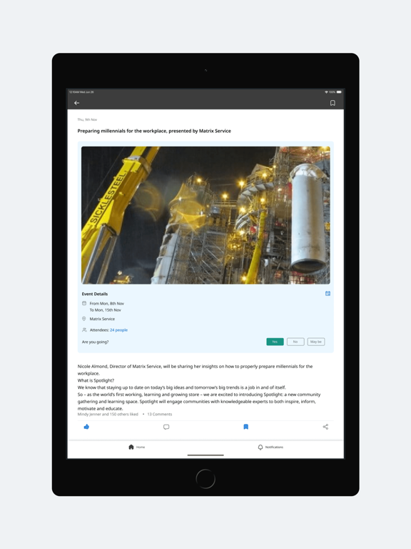
Task: Go back using the arrow icon
Action: point(77,103)
